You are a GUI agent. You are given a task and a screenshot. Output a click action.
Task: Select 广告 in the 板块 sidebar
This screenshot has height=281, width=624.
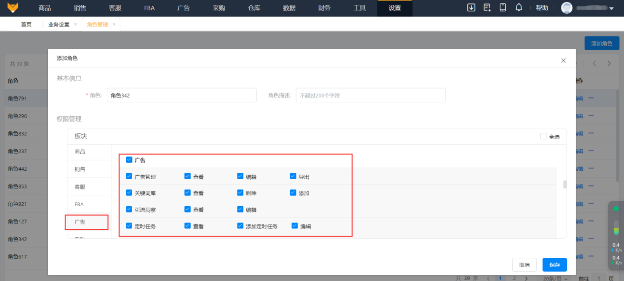pos(80,222)
